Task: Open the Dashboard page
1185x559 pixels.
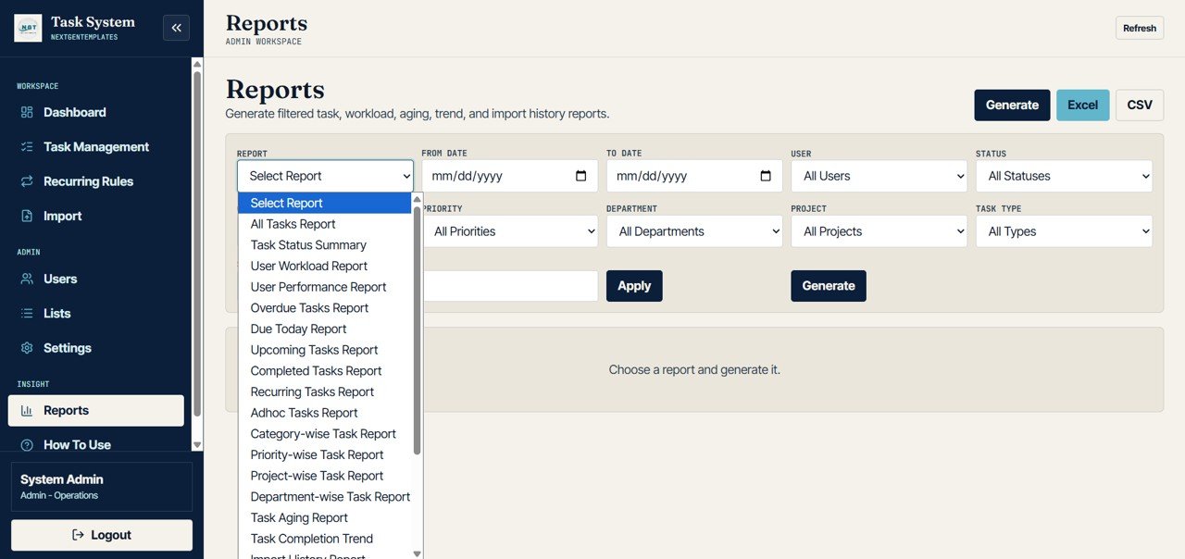Action: click(x=96, y=112)
